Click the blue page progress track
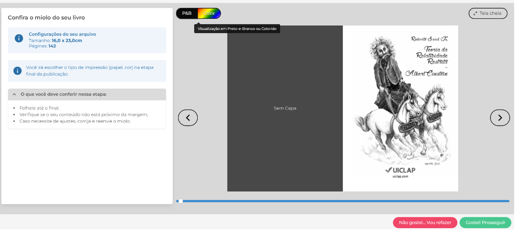 coord(343,201)
